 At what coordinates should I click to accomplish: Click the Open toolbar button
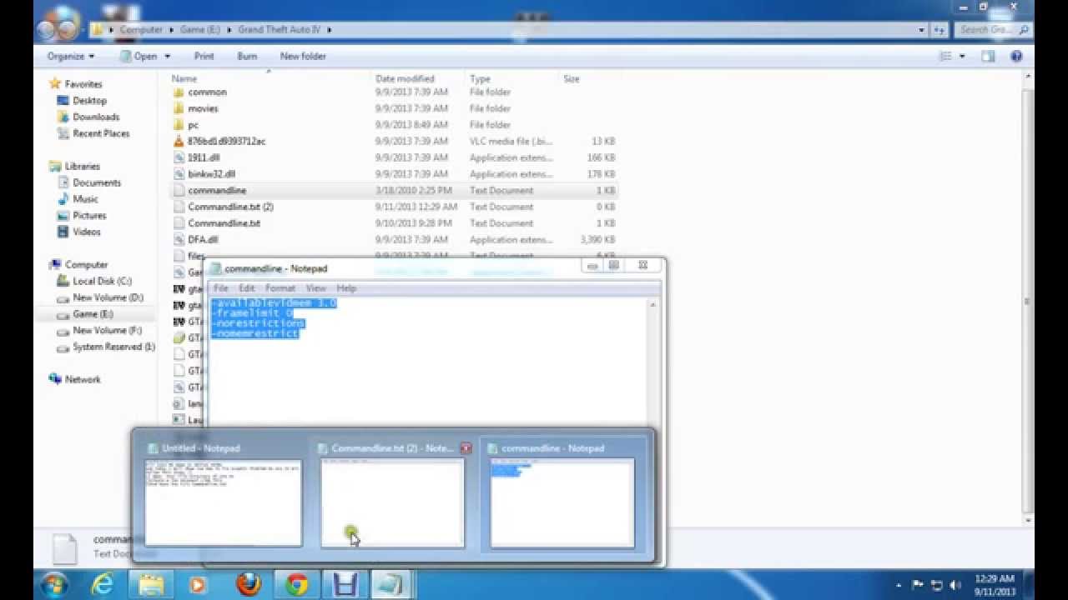tap(139, 56)
